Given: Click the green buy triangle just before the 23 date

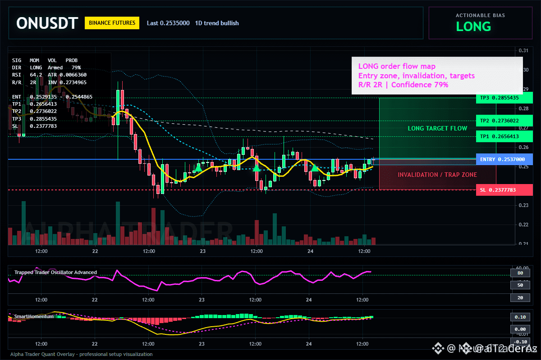Looking at the screenshot, I should tap(197, 168).
